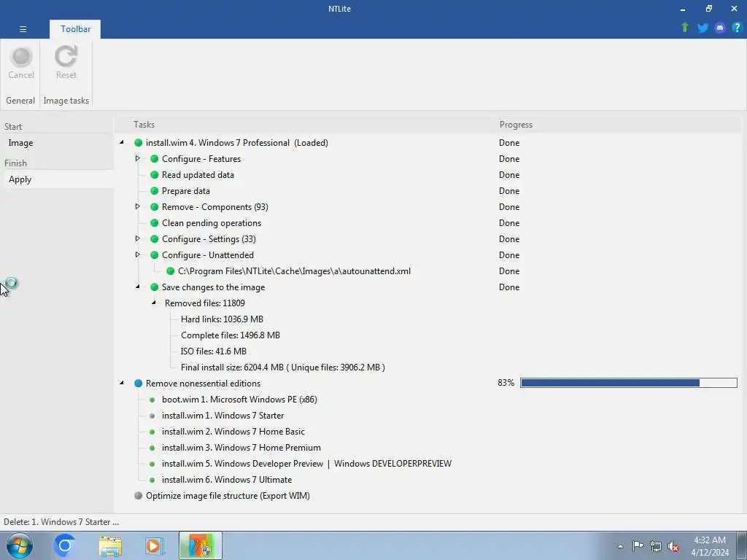Collapse the Save changes to the image node
The height and width of the screenshot is (560, 747).
138,287
